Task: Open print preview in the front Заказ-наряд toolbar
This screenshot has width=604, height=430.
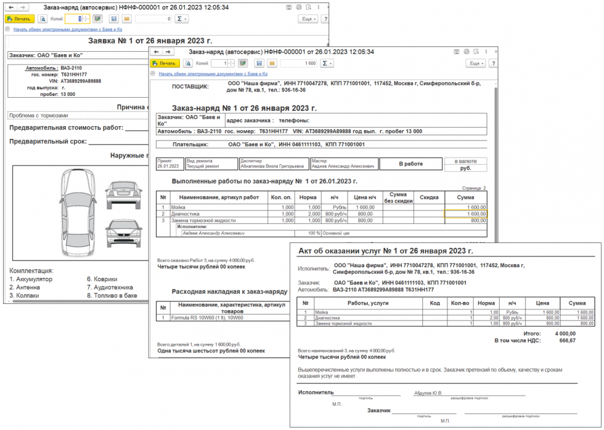Action: [188, 63]
